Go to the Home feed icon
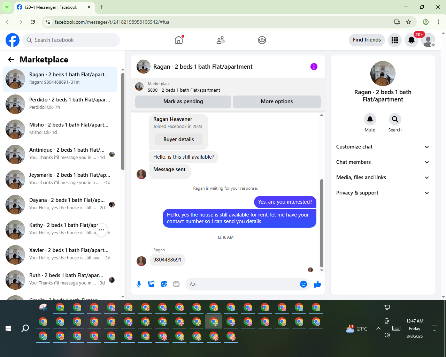Viewport: 446px width, 357px height. point(179,40)
